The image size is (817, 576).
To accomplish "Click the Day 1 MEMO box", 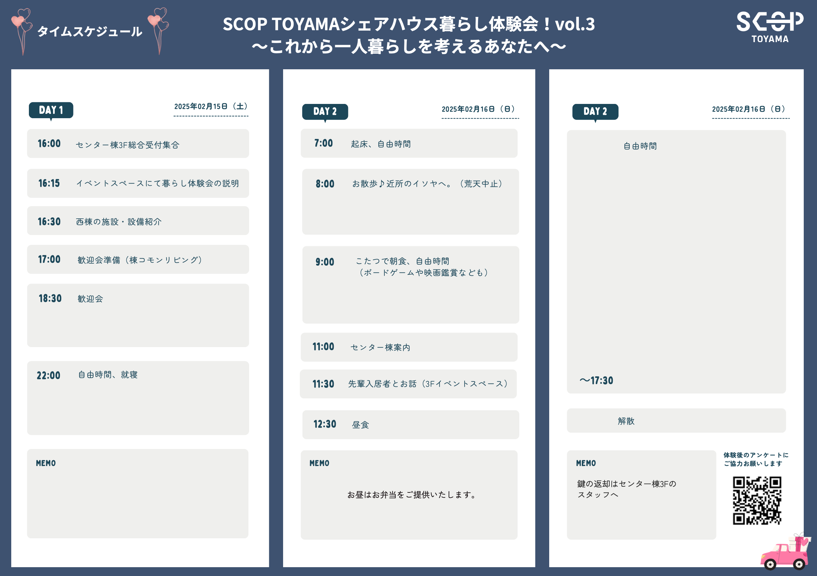I will pos(138,493).
